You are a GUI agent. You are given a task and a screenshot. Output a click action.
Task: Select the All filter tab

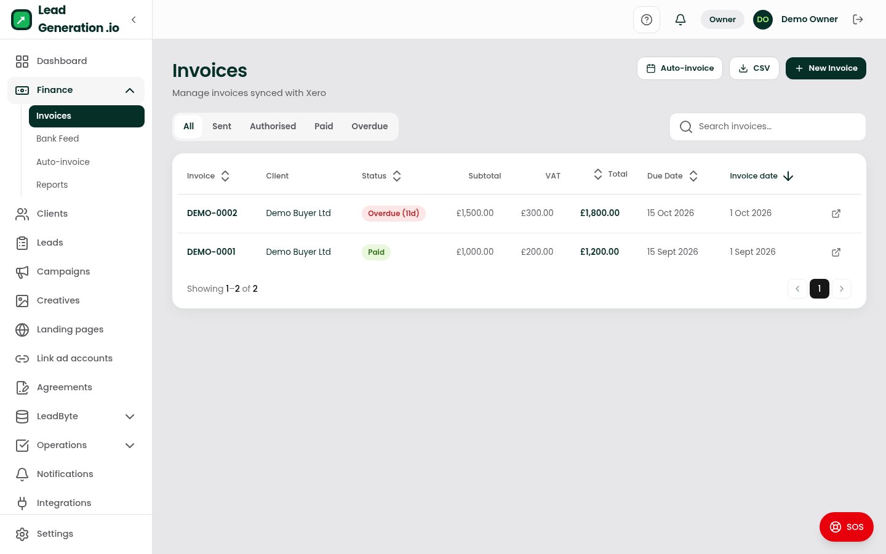click(188, 126)
